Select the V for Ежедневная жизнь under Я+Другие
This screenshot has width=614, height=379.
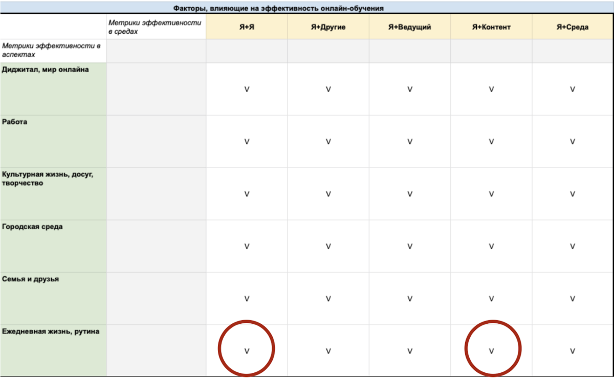pyautogui.click(x=328, y=351)
